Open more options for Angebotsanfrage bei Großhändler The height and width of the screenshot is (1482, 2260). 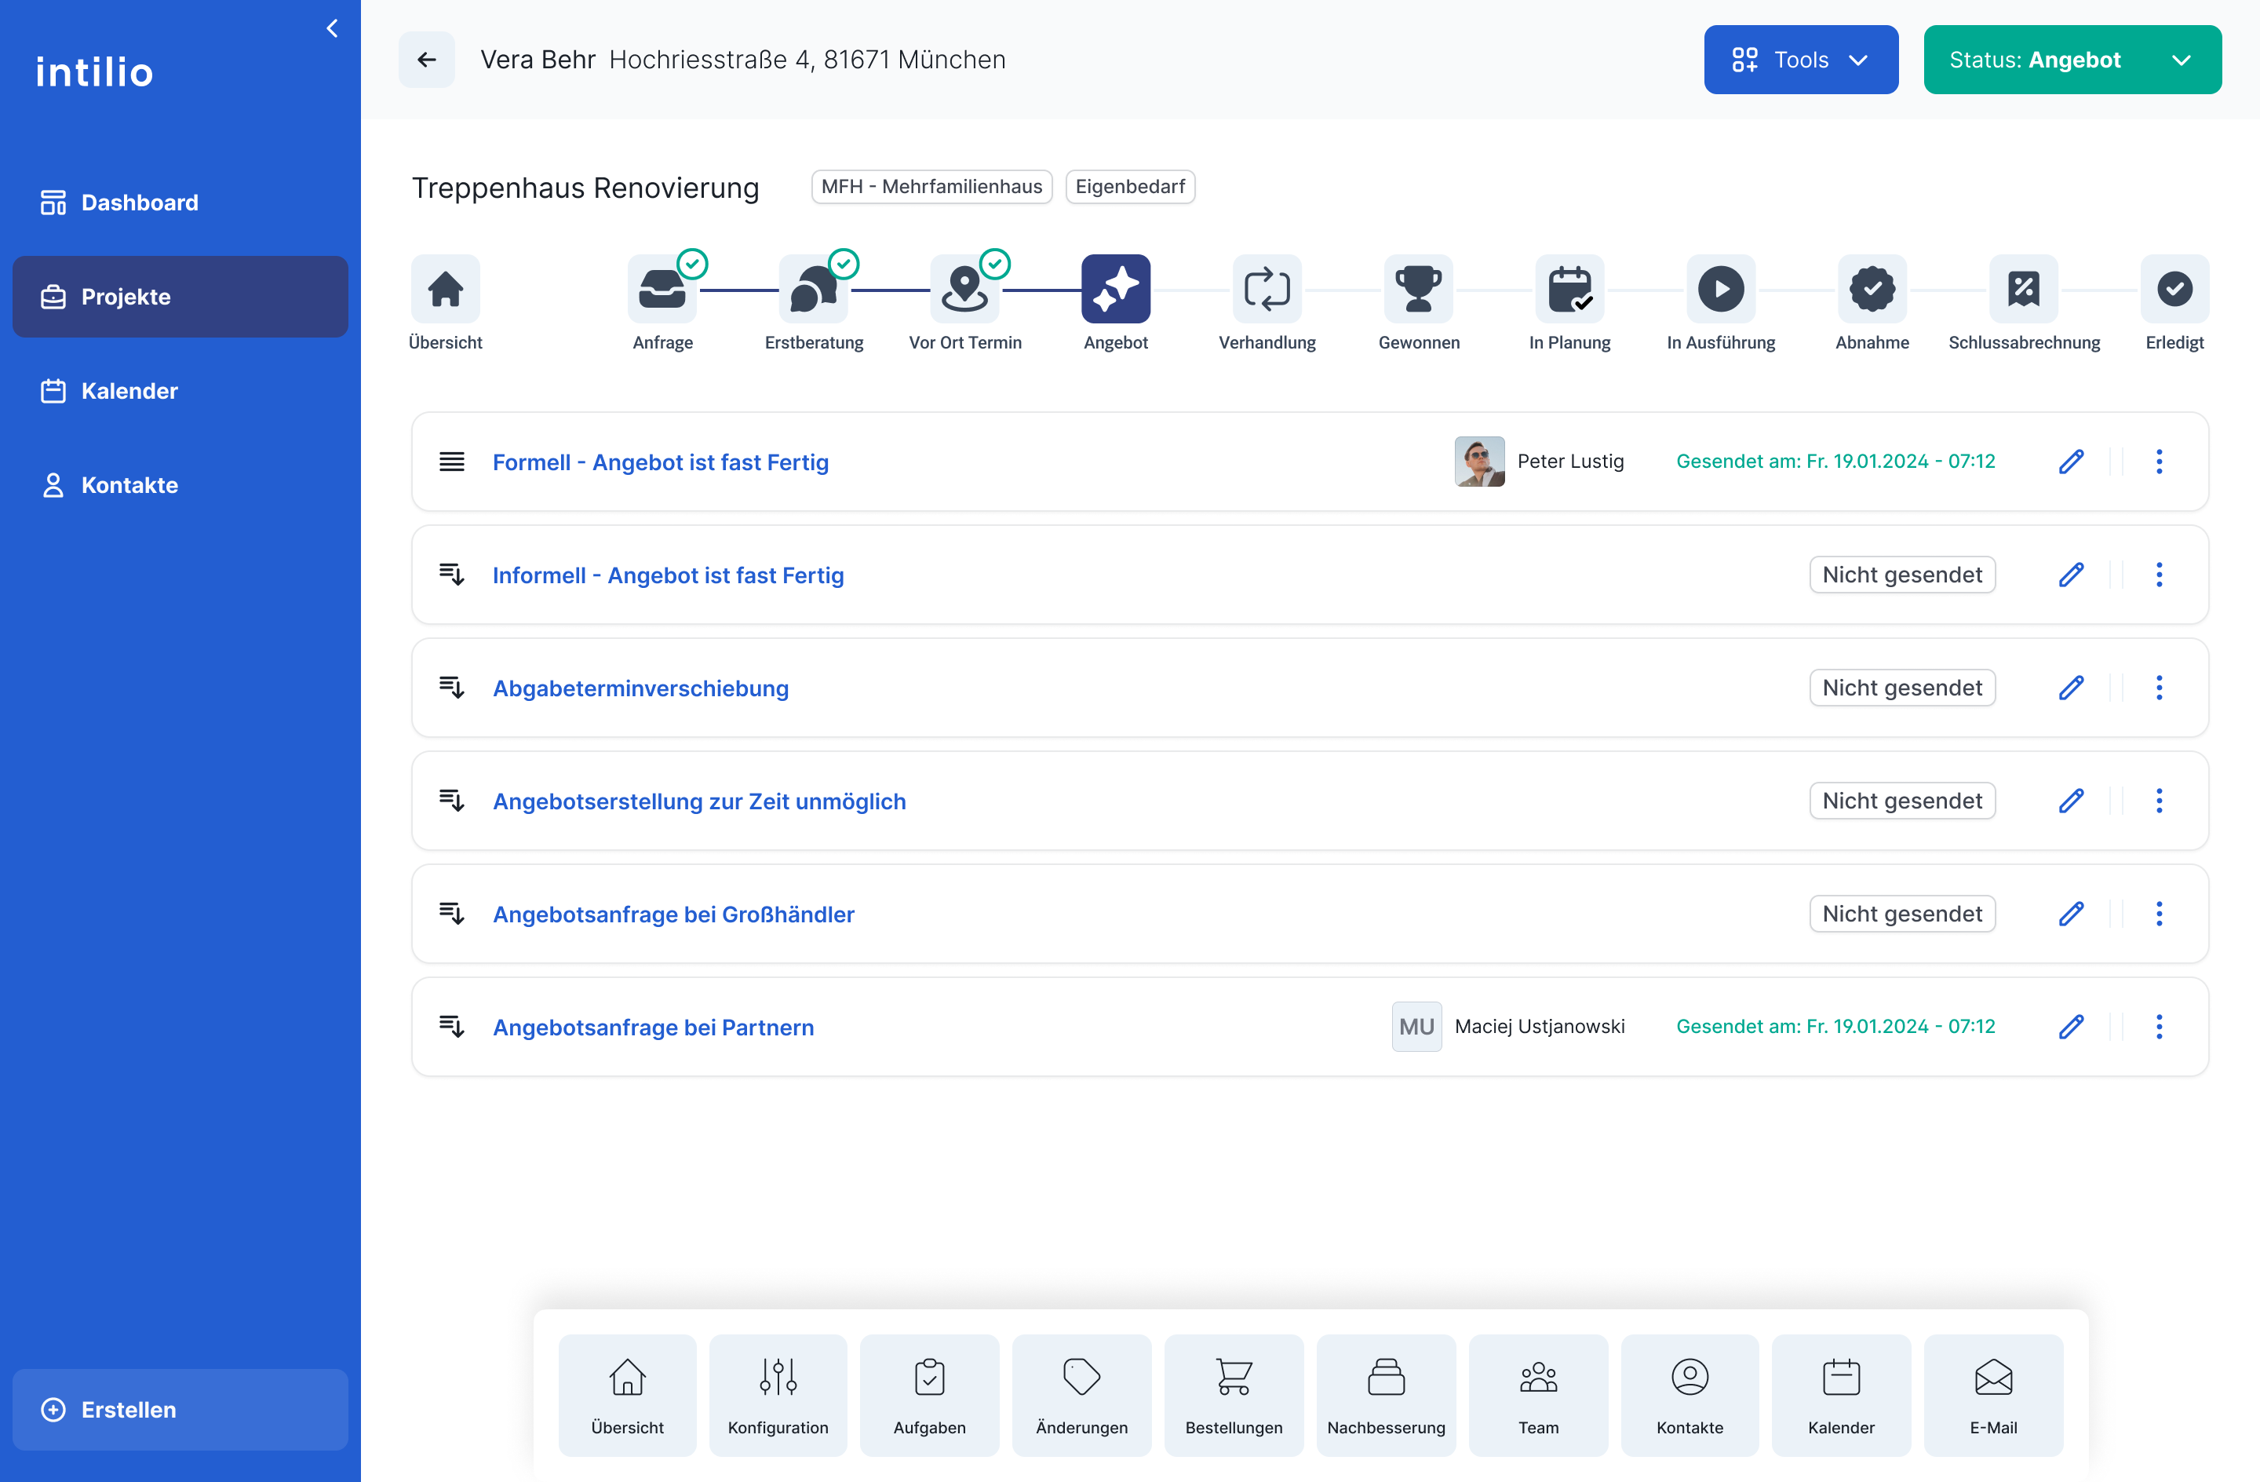click(2159, 914)
